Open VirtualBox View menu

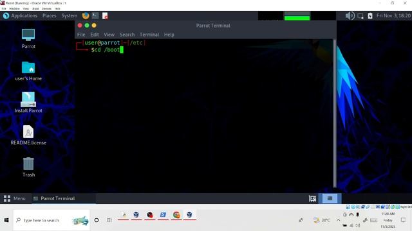click(x=26, y=8)
